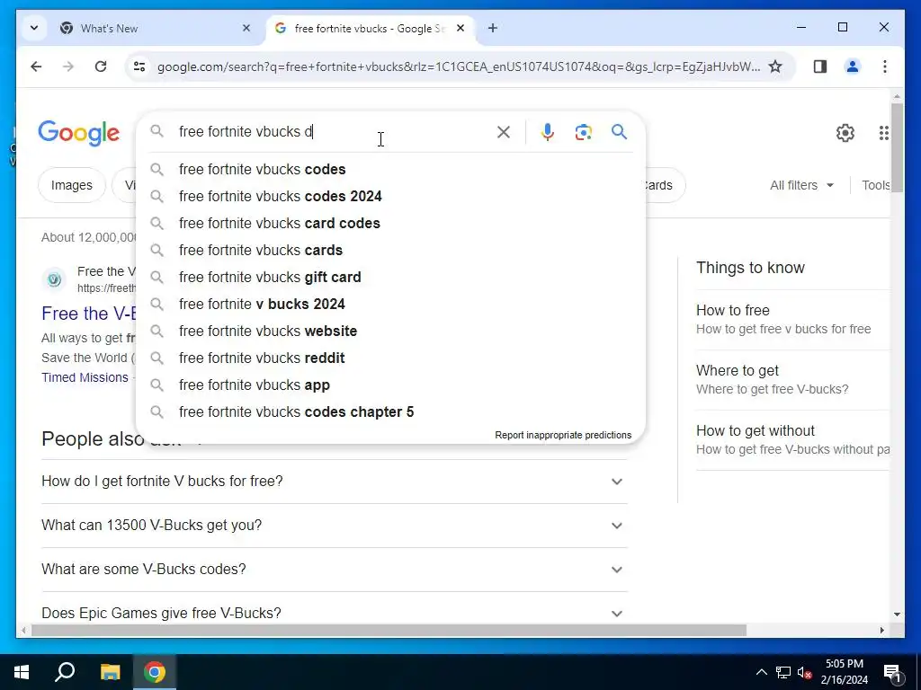Expand 'How do I get fortnite V bucks'
This screenshot has width=921, height=690.
point(335,482)
